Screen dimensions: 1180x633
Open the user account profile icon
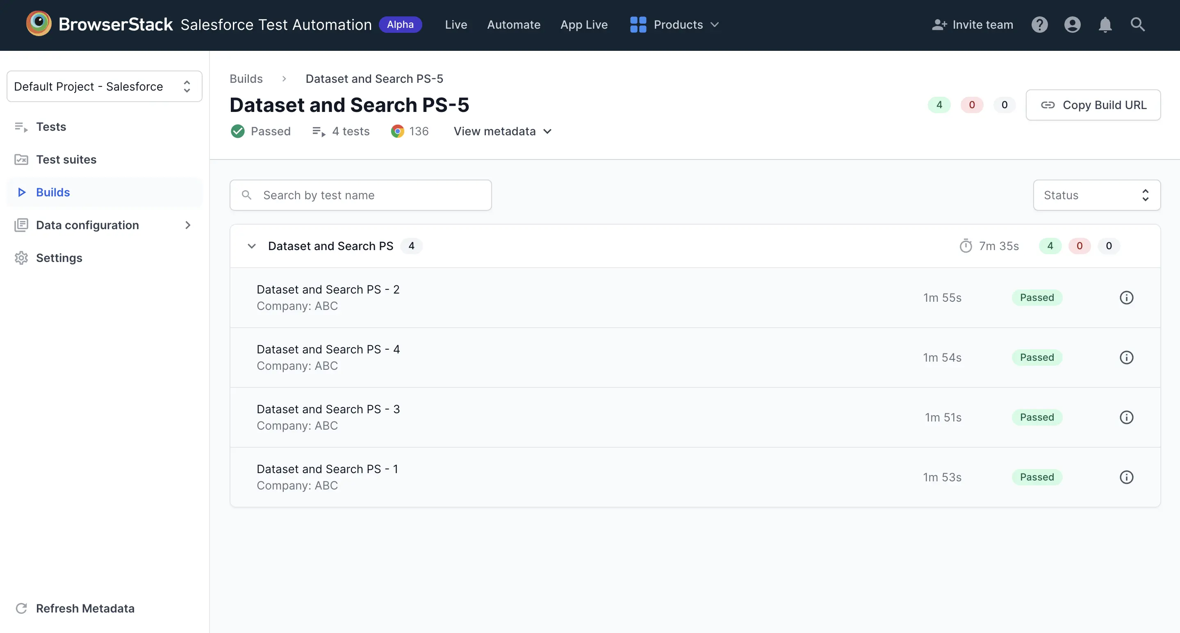1072,25
